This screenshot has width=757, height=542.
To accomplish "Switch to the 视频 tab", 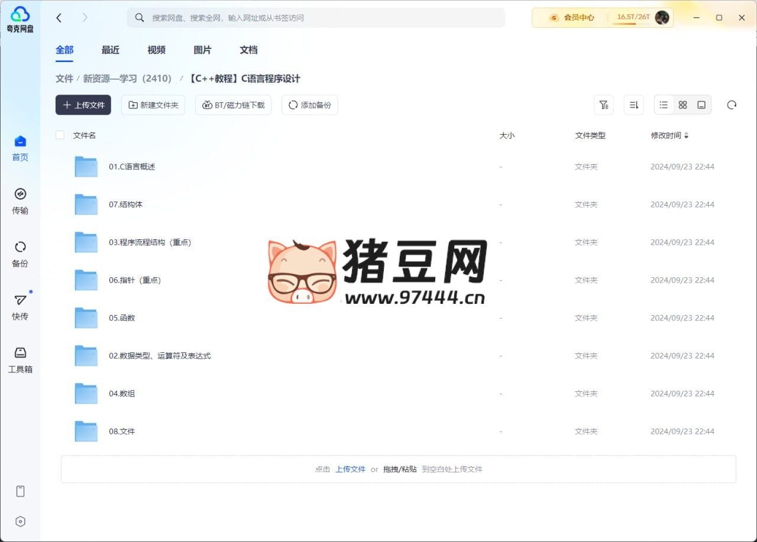I will point(156,50).
